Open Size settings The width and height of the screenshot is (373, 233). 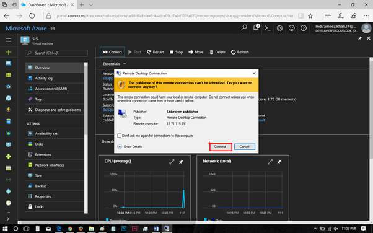point(55,175)
